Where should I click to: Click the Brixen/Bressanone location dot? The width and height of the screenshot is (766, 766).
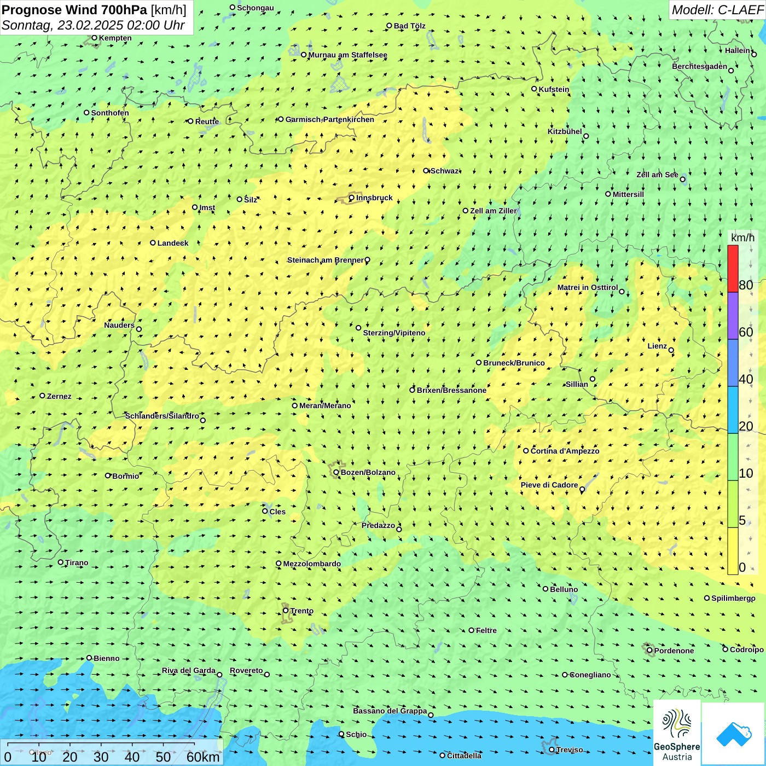click(413, 390)
